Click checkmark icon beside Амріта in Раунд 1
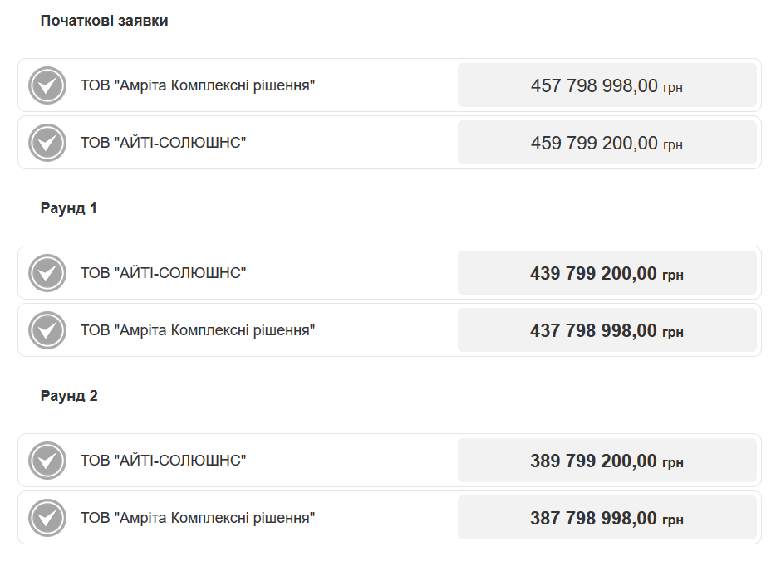 pos(47,330)
